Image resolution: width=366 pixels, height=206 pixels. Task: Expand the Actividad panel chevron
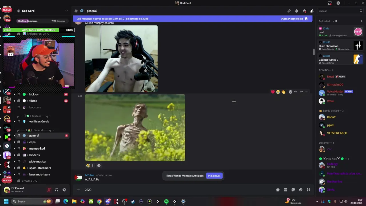point(361,21)
